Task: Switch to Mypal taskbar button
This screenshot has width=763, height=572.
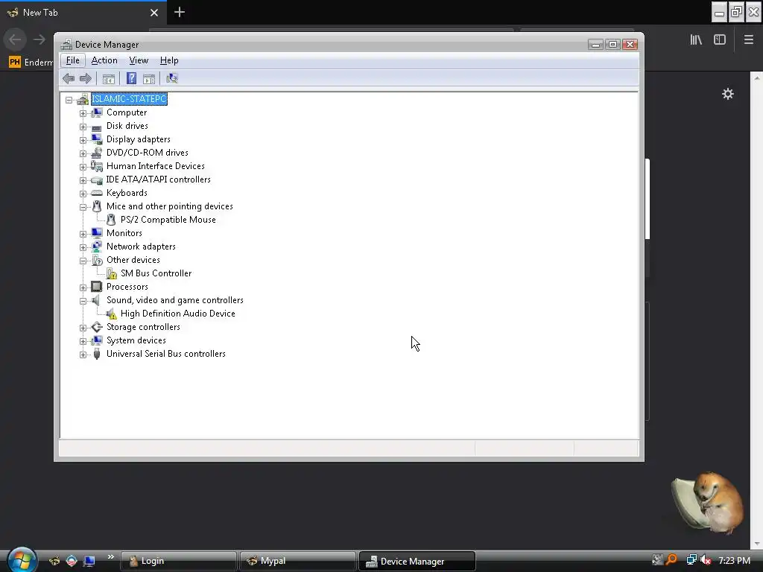Action: [x=298, y=561]
